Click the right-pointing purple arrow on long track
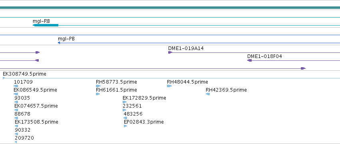The image size is (340, 144). point(303,68)
